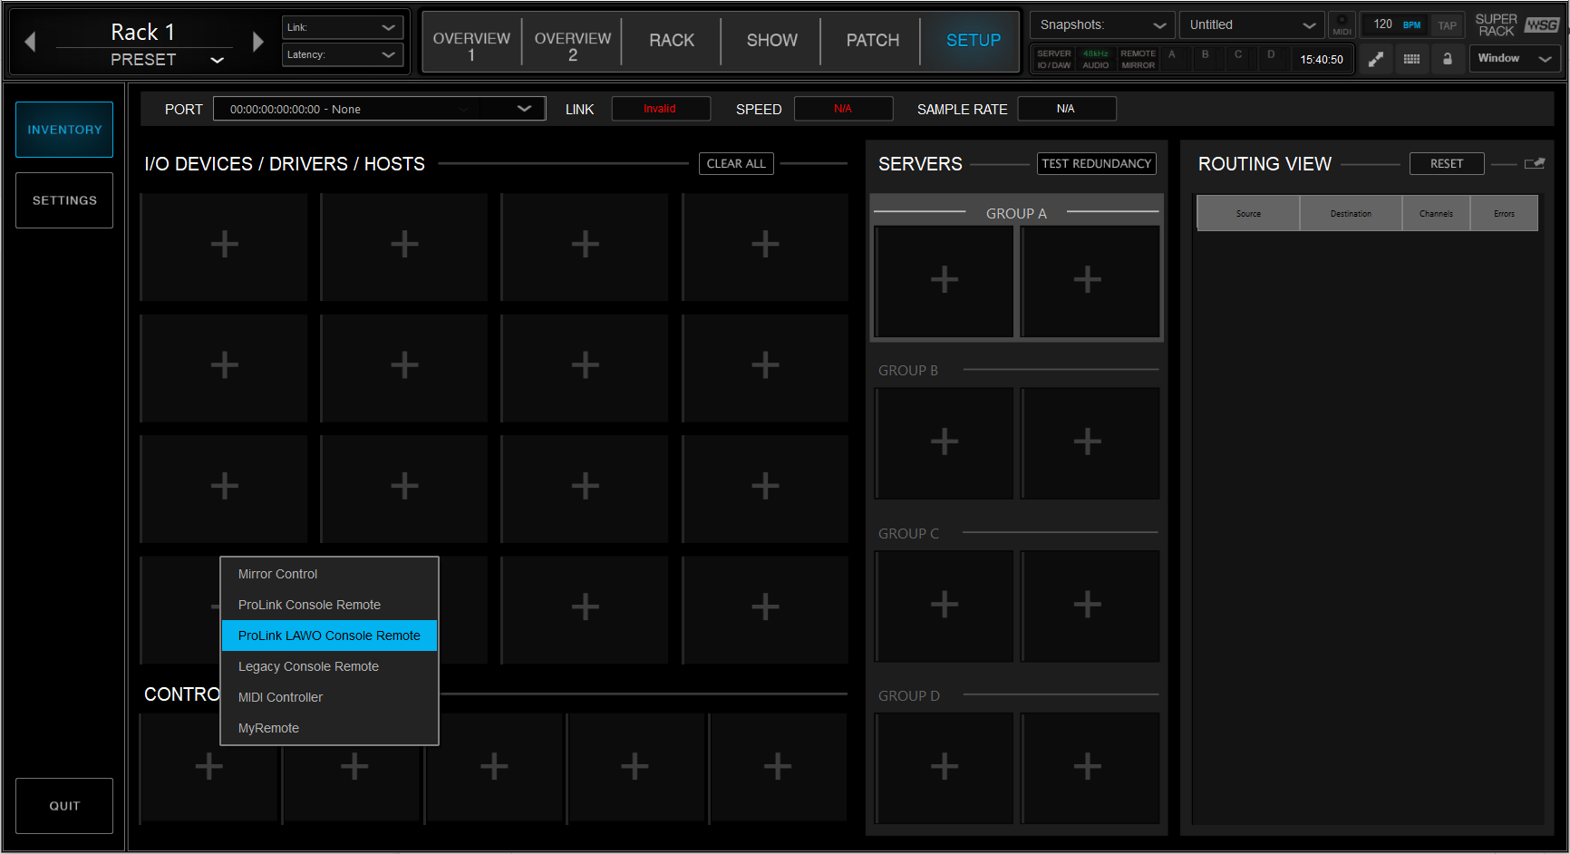
Task: Open the Window dropdown
Action: (x=1515, y=59)
